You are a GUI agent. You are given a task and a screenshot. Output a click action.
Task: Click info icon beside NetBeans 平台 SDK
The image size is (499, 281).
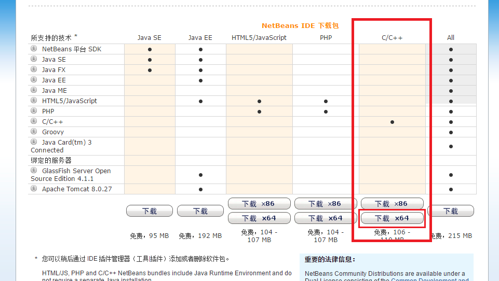tap(34, 49)
